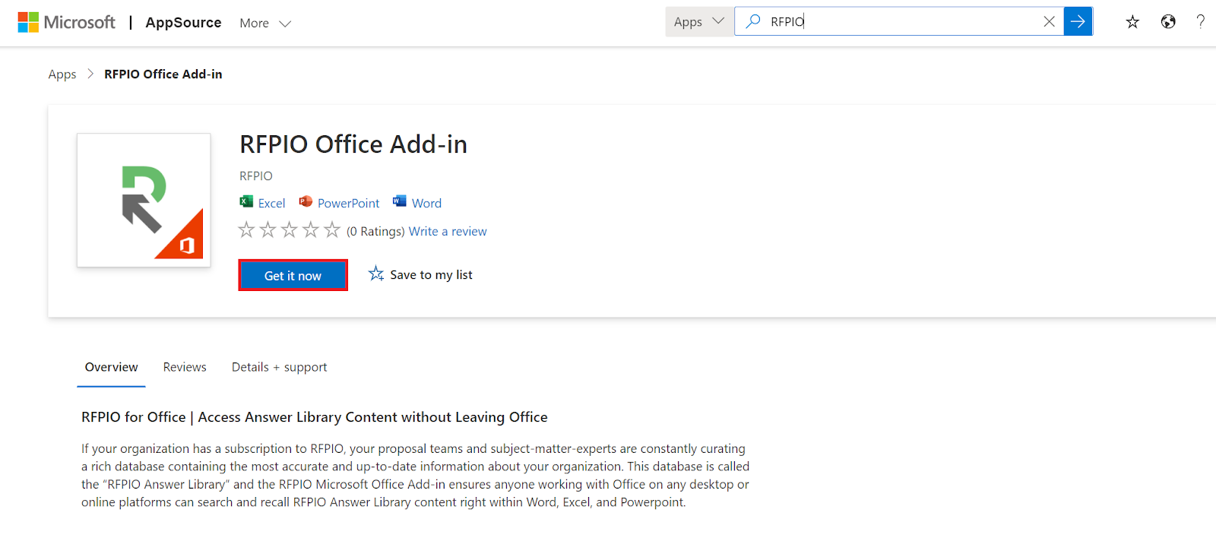1216x538 pixels.
Task: Open the Excel product link
Action: point(271,204)
